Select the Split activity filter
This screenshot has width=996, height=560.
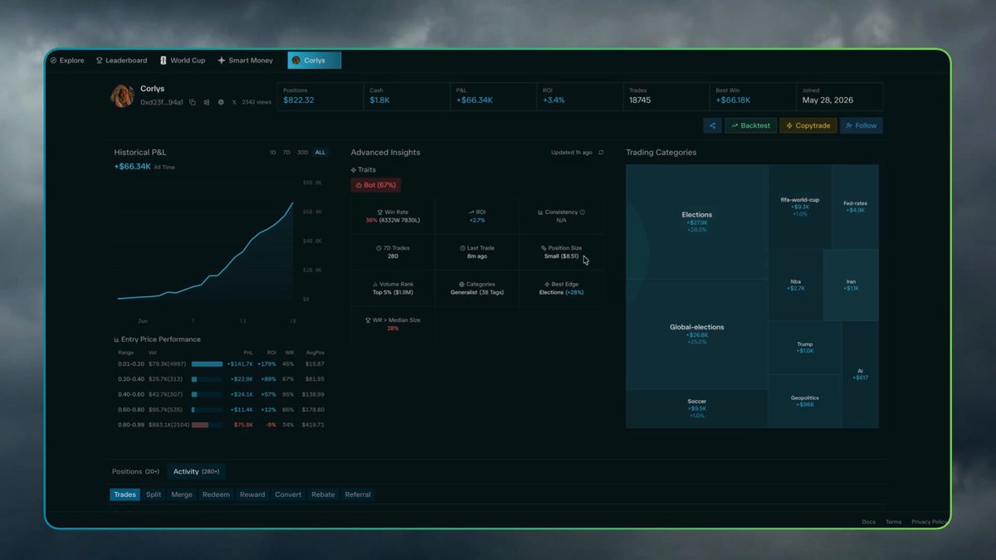(154, 494)
